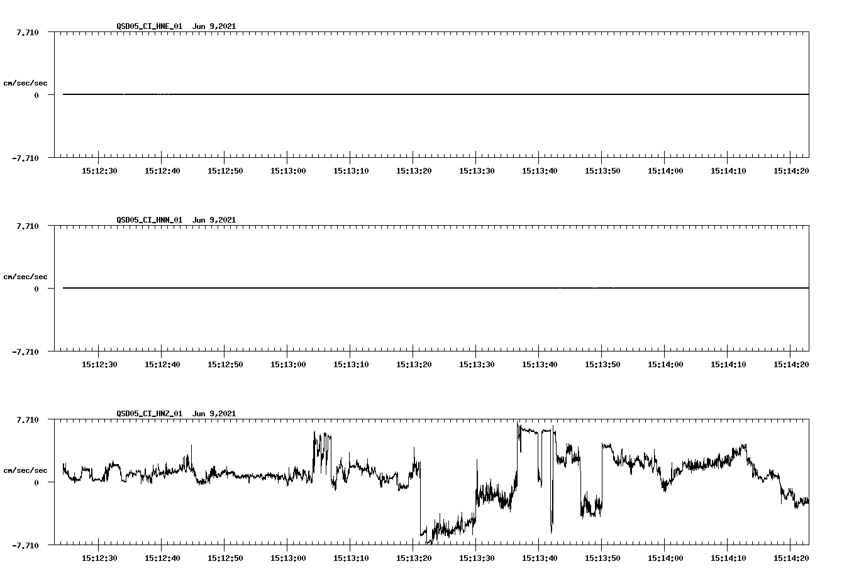Screen dimensions: 854x581
Task: Select the 0 axis label on HNN plot
Action: (x=36, y=289)
